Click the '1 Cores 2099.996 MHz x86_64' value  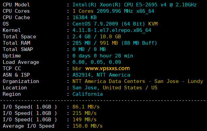[x=113, y=11]
